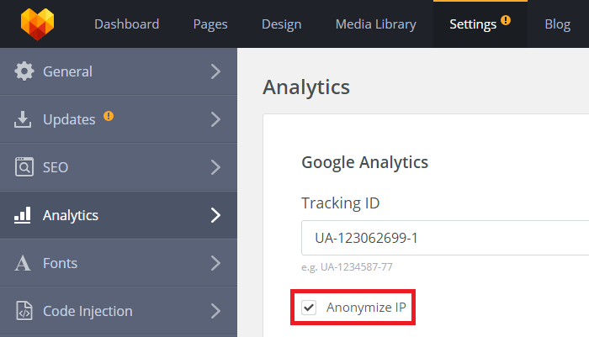Open the Media Library tab
This screenshot has width=589, height=337.
375,24
